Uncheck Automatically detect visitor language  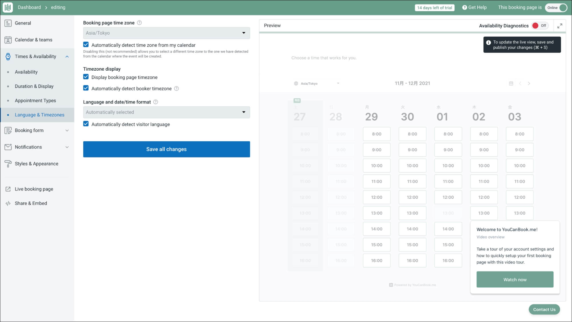[x=86, y=124]
